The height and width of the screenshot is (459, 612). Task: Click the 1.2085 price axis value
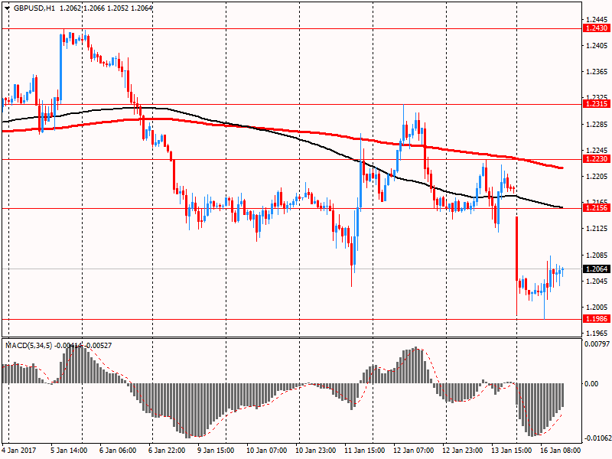click(597, 256)
